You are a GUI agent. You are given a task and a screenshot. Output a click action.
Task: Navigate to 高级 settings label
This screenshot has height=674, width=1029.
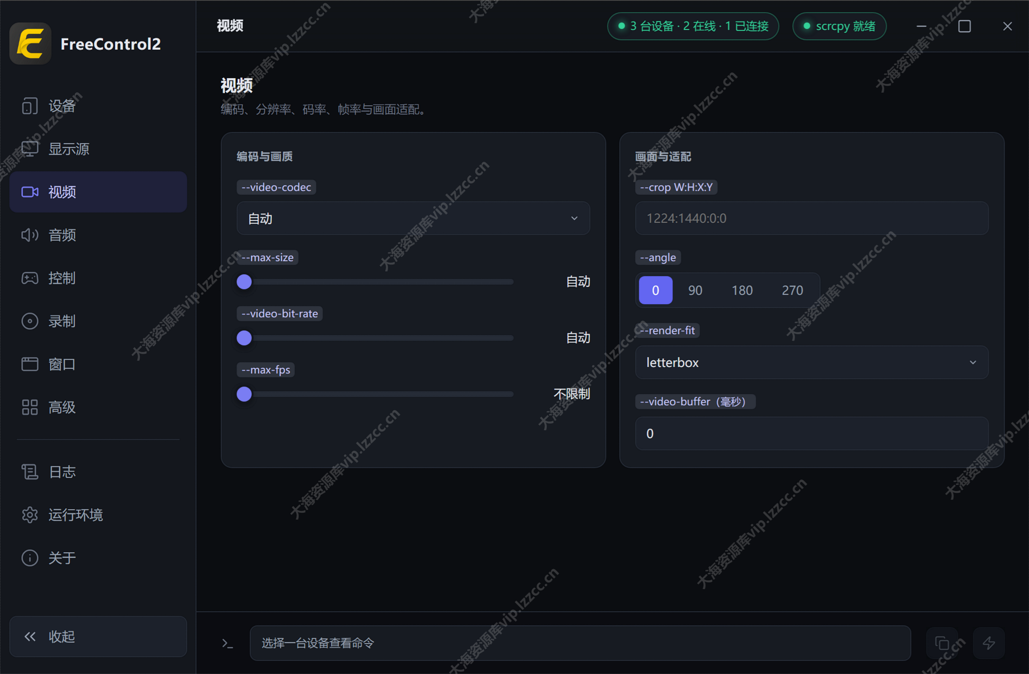tap(62, 407)
